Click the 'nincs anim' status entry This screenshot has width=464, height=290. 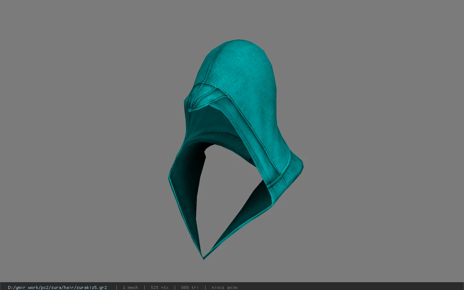click(x=224, y=287)
